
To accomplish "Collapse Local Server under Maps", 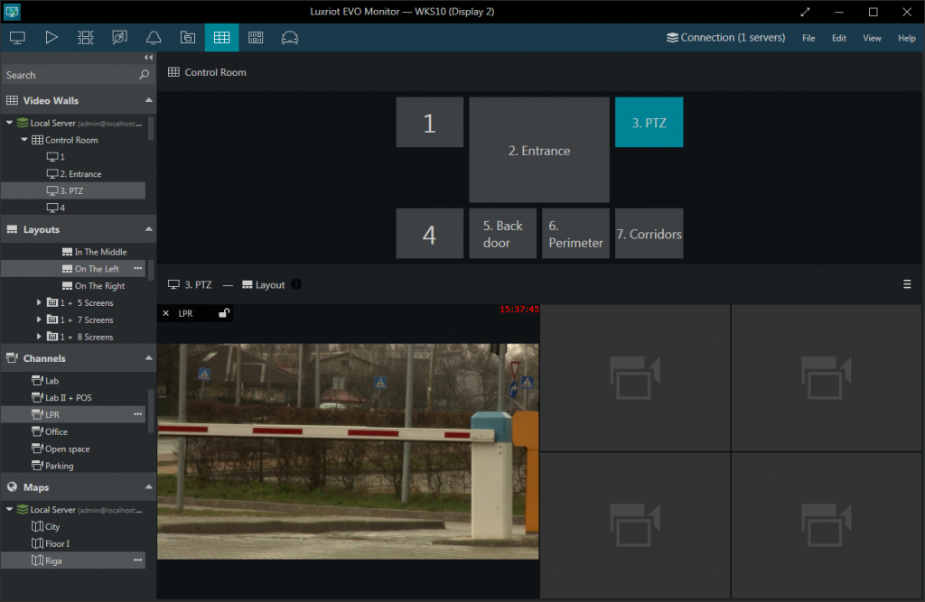I will pos(9,509).
